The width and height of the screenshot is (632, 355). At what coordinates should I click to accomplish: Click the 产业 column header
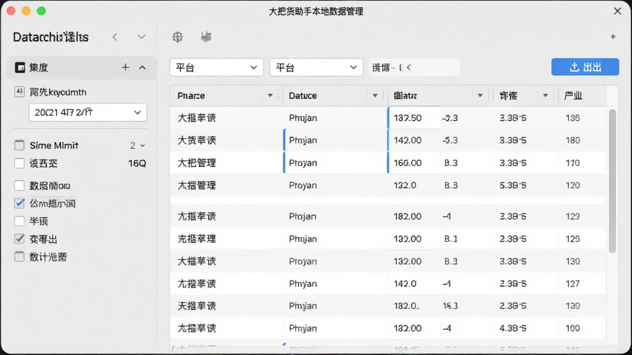click(x=573, y=96)
